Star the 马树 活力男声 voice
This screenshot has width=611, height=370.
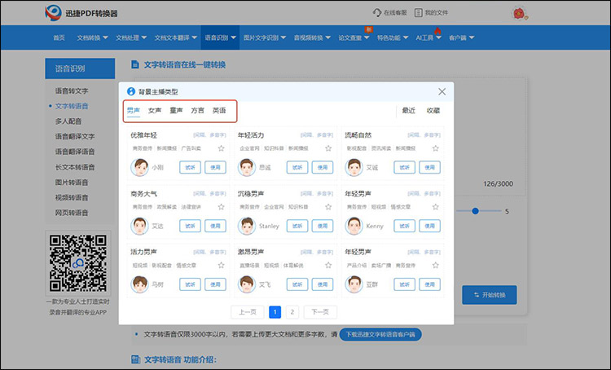click(x=222, y=265)
